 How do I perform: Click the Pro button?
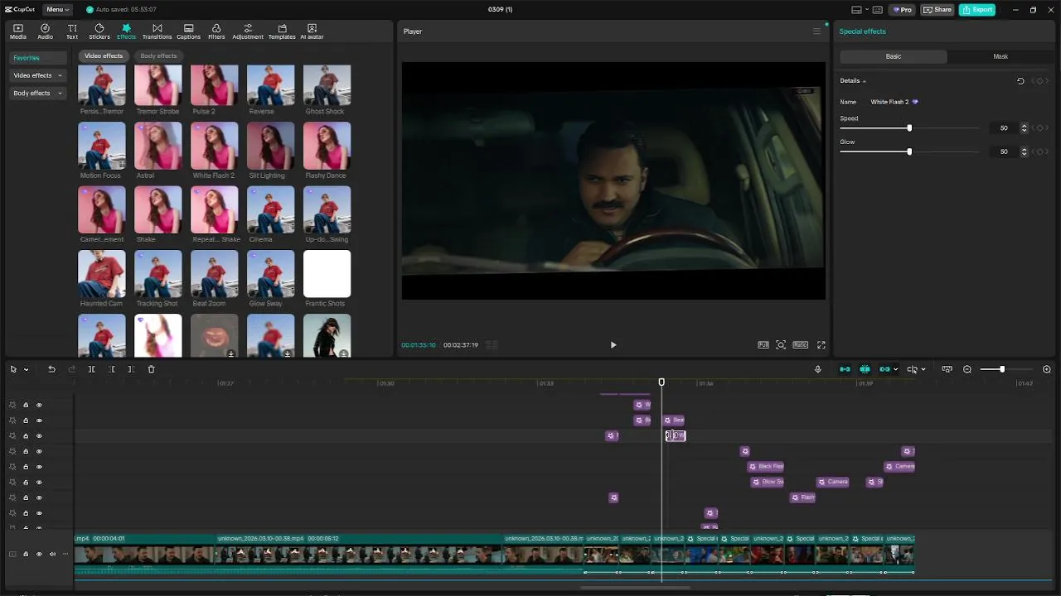click(x=901, y=10)
